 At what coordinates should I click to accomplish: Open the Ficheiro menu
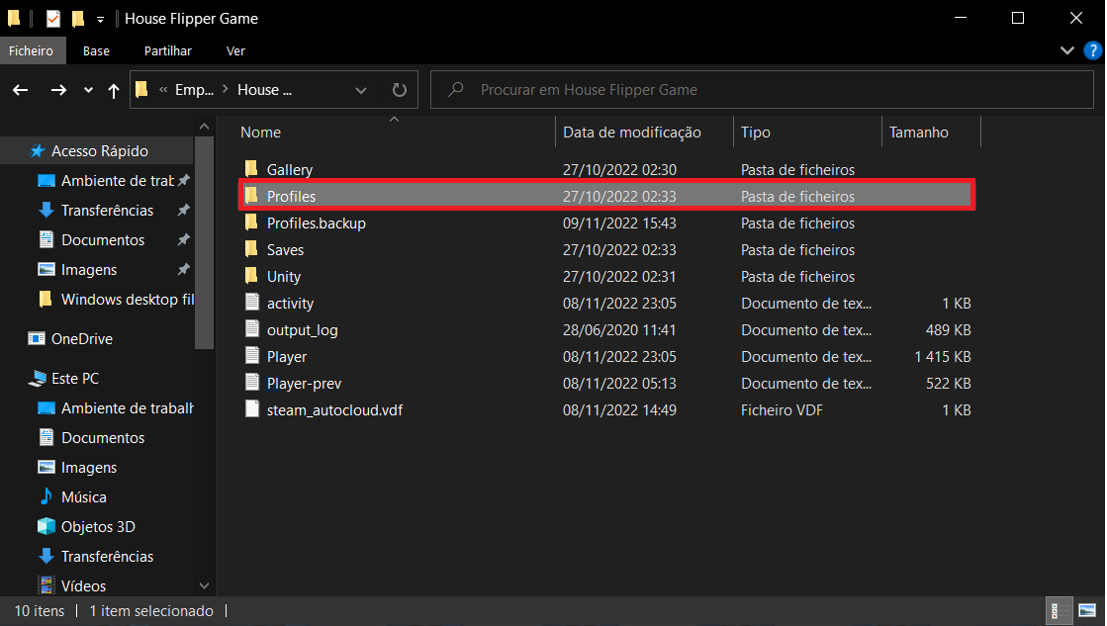(x=33, y=50)
